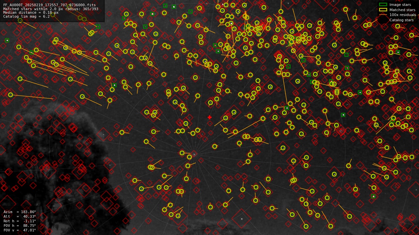This screenshot has width=419, height=235.
Task: Select the '100x residuals' legend label
Action: (403, 15)
